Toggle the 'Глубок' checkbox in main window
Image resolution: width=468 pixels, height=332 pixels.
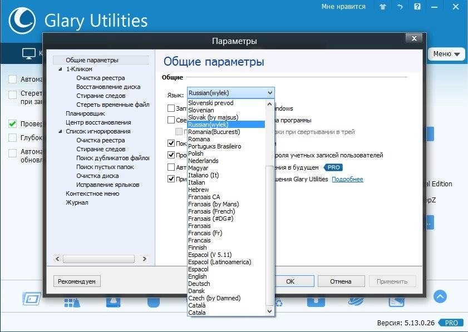13,137
